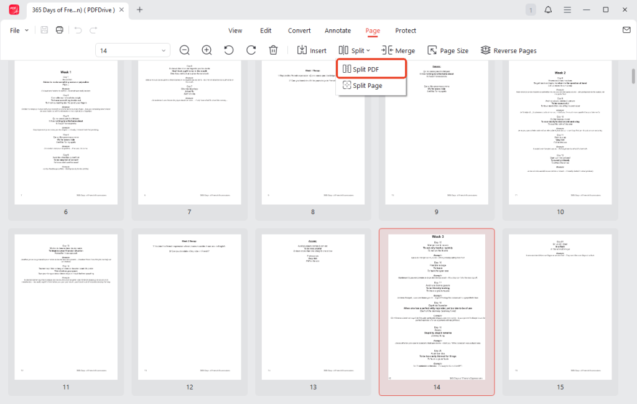Choose Split Page option
The image size is (637, 404).
coord(371,85)
